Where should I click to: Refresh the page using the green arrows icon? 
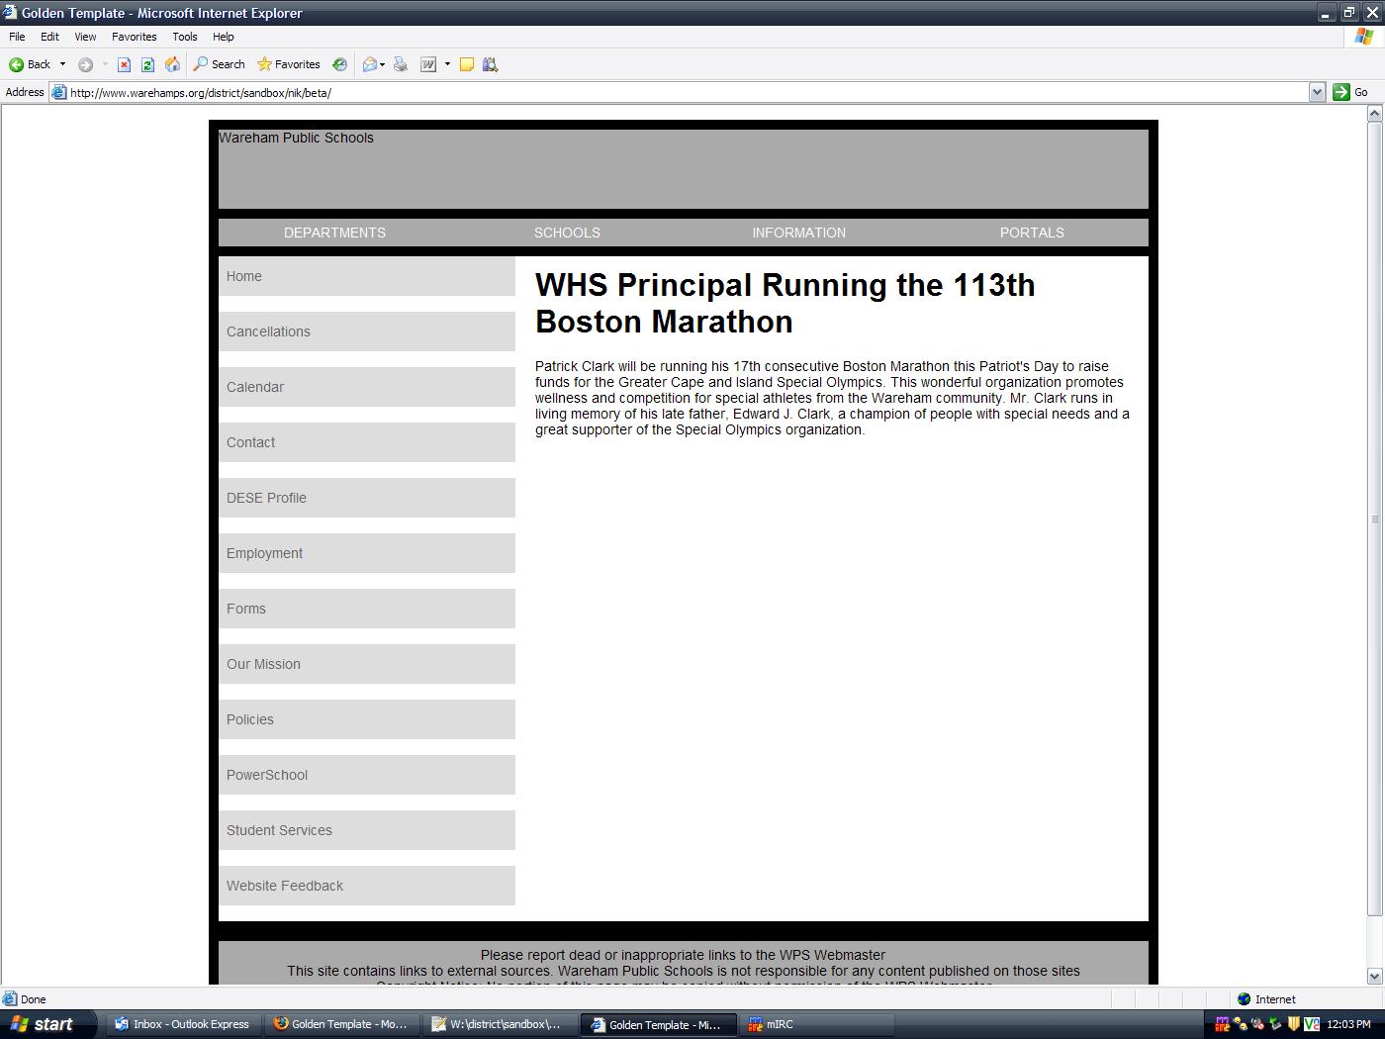click(147, 64)
